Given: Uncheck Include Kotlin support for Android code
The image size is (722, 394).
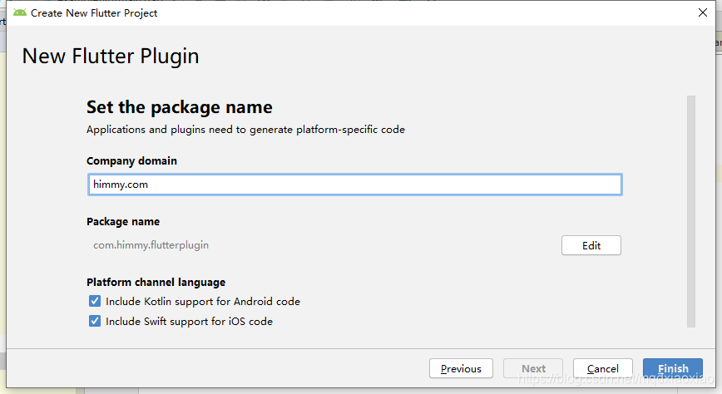Looking at the screenshot, I should (95, 301).
